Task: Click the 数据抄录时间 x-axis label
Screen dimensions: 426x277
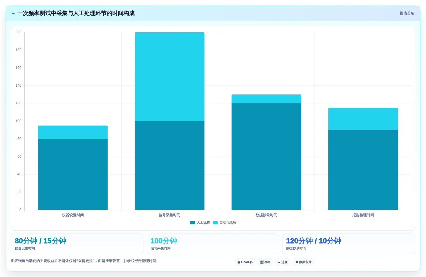Action: click(x=266, y=215)
